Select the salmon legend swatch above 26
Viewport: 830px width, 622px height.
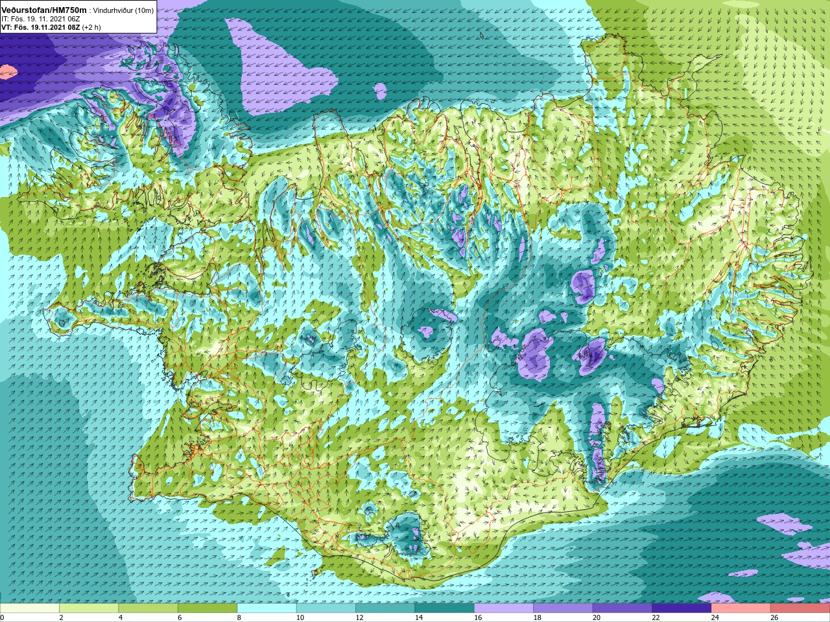click(800, 608)
